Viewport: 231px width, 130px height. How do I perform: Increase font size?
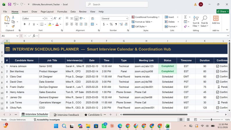55,18
